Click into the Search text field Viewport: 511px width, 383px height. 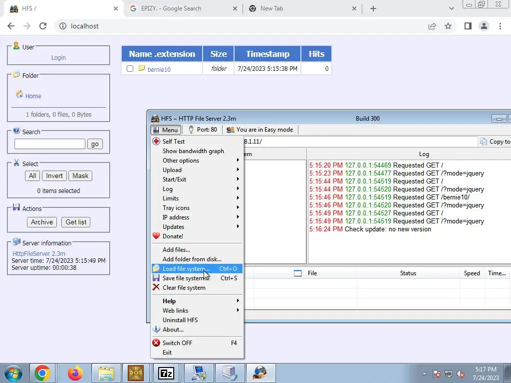click(50, 144)
